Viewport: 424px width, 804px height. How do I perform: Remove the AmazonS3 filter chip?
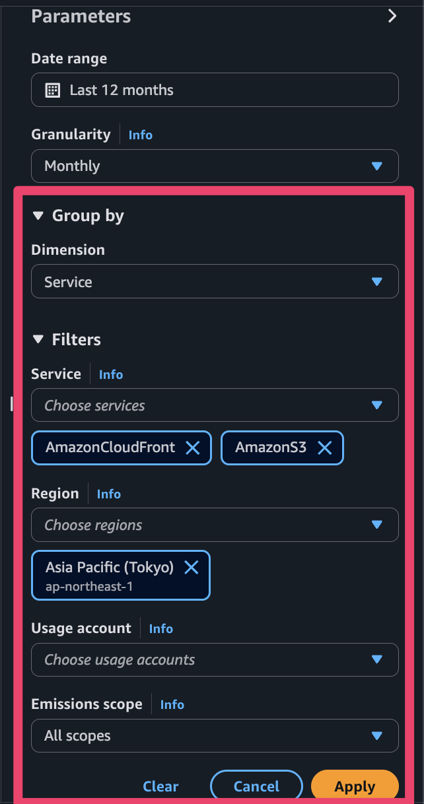324,448
